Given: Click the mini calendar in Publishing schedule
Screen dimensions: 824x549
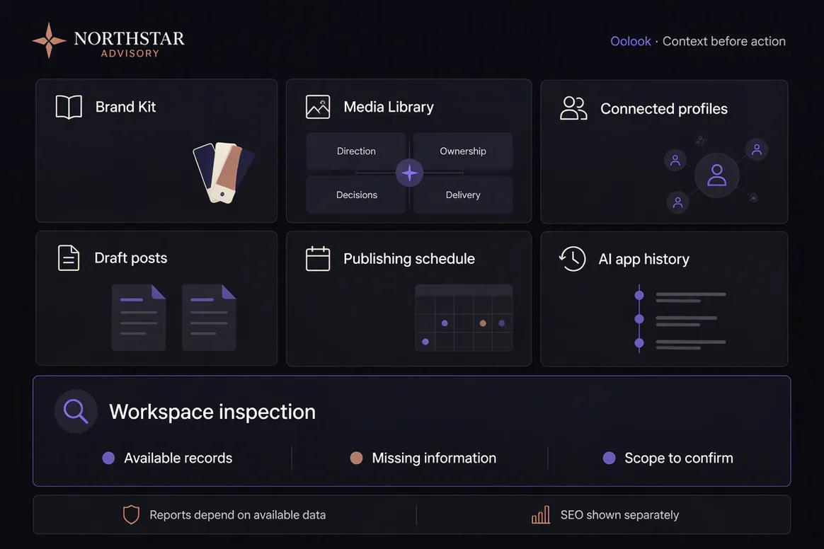Looking at the screenshot, I should (464, 318).
